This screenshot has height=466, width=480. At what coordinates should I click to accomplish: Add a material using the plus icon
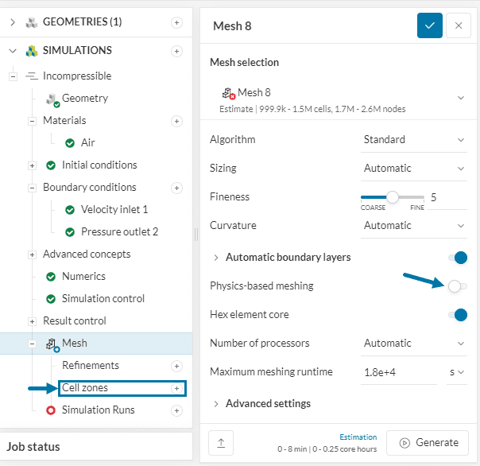pyautogui.click(x=176, y=121)
